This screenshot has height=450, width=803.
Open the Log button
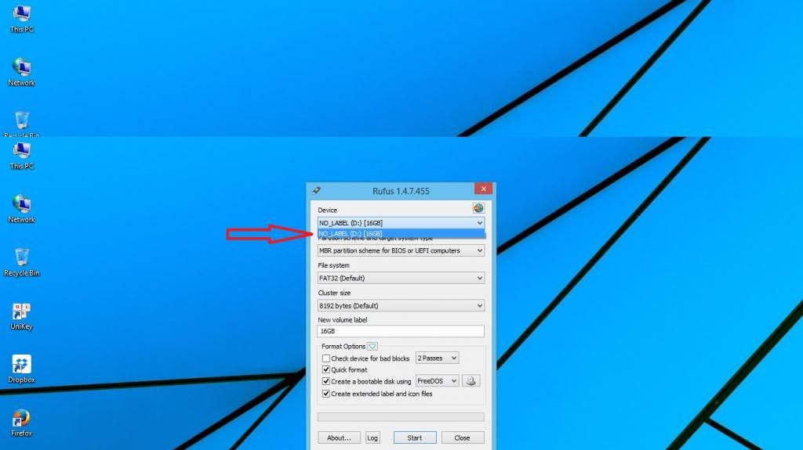click(x=372, y=437)
